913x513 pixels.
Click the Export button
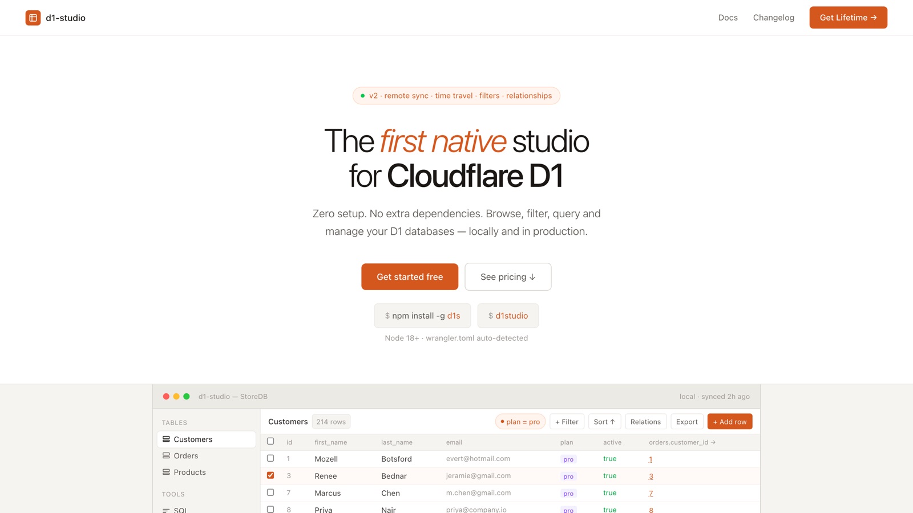pyautogui.click(x=687, y=422)
